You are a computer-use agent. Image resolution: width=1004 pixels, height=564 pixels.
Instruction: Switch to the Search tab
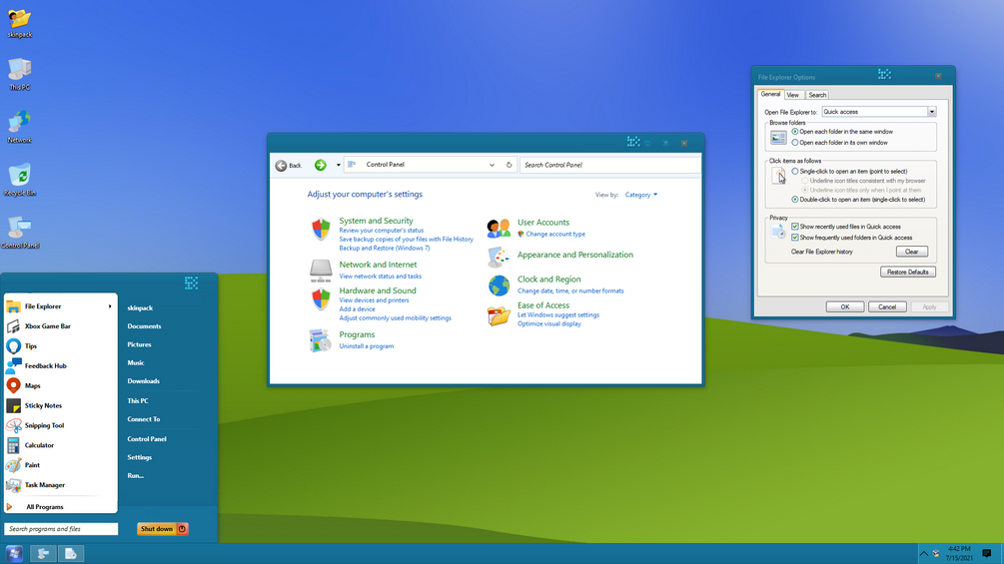(x=817, y=95)
